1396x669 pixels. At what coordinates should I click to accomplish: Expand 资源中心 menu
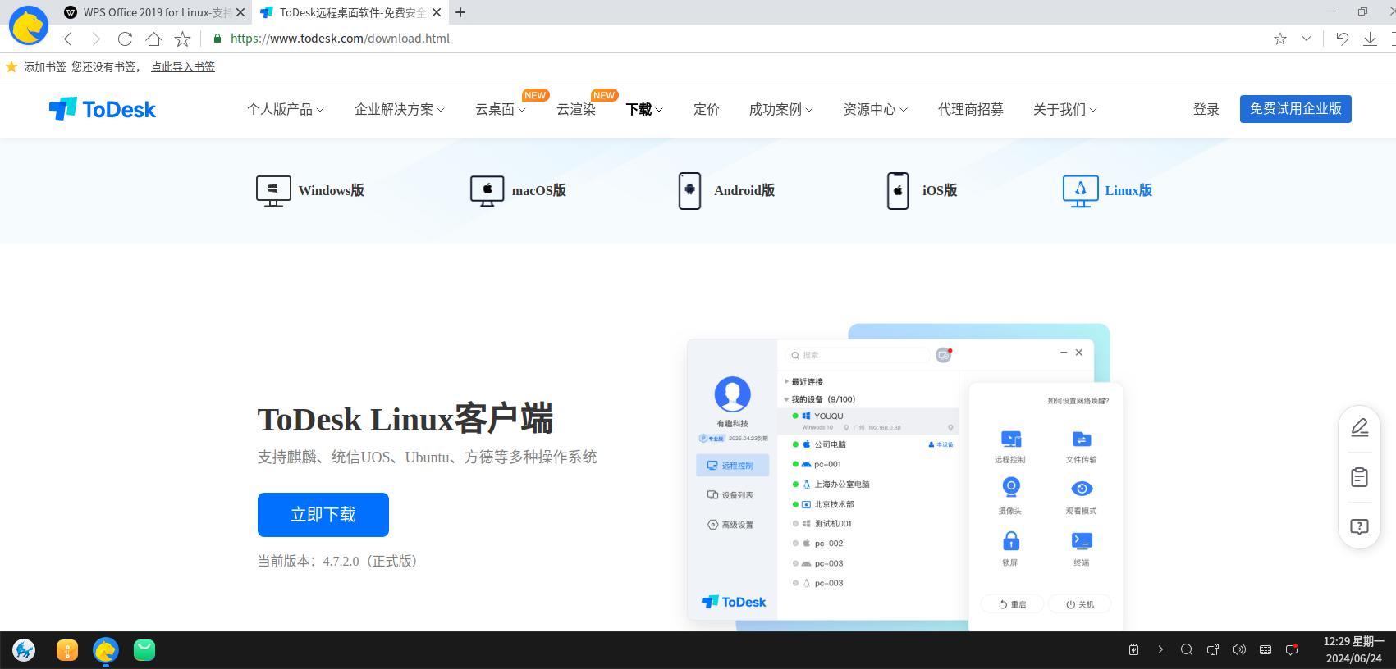876,109
